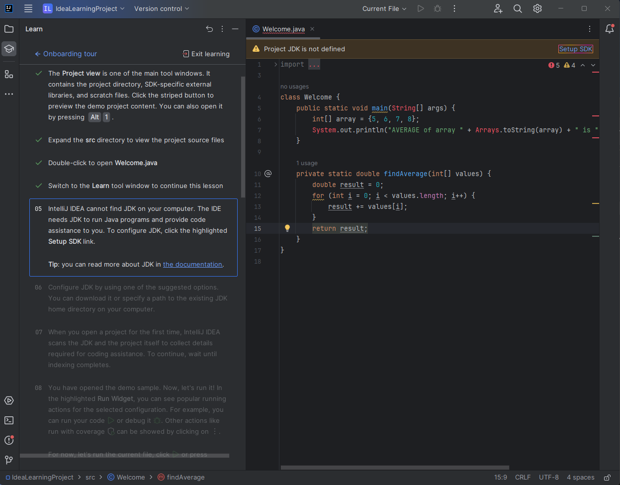Toggle the Learn tool window
Image resolution: width=620 pixels, height=485 pixels.
(x=9, y=49)
